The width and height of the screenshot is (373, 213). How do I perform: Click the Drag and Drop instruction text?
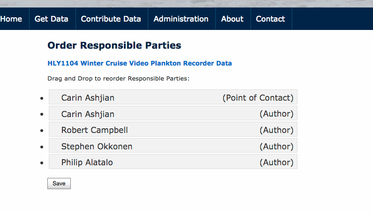pyautogui.click(x=118, y=78)
